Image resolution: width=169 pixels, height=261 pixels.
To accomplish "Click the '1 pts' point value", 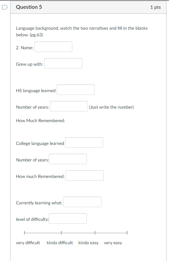I will (155, 7).
